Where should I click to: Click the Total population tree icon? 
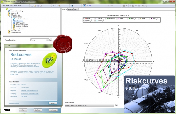pos(14,23)
